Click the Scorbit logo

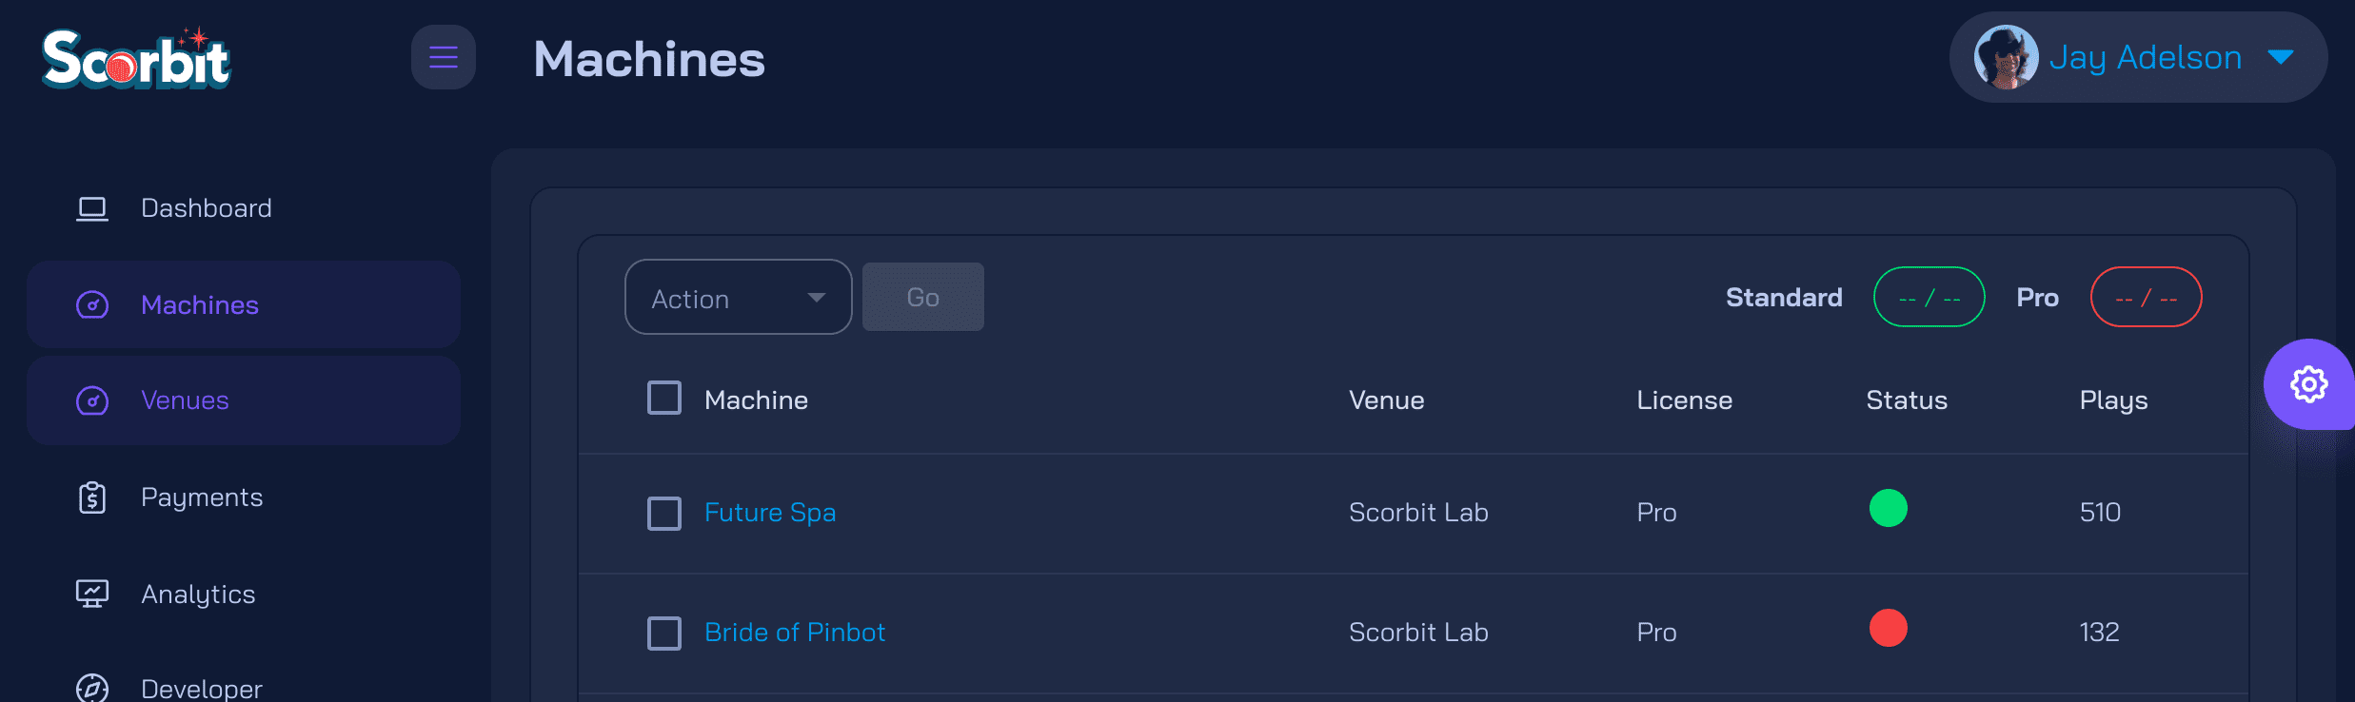click(135, 59)
